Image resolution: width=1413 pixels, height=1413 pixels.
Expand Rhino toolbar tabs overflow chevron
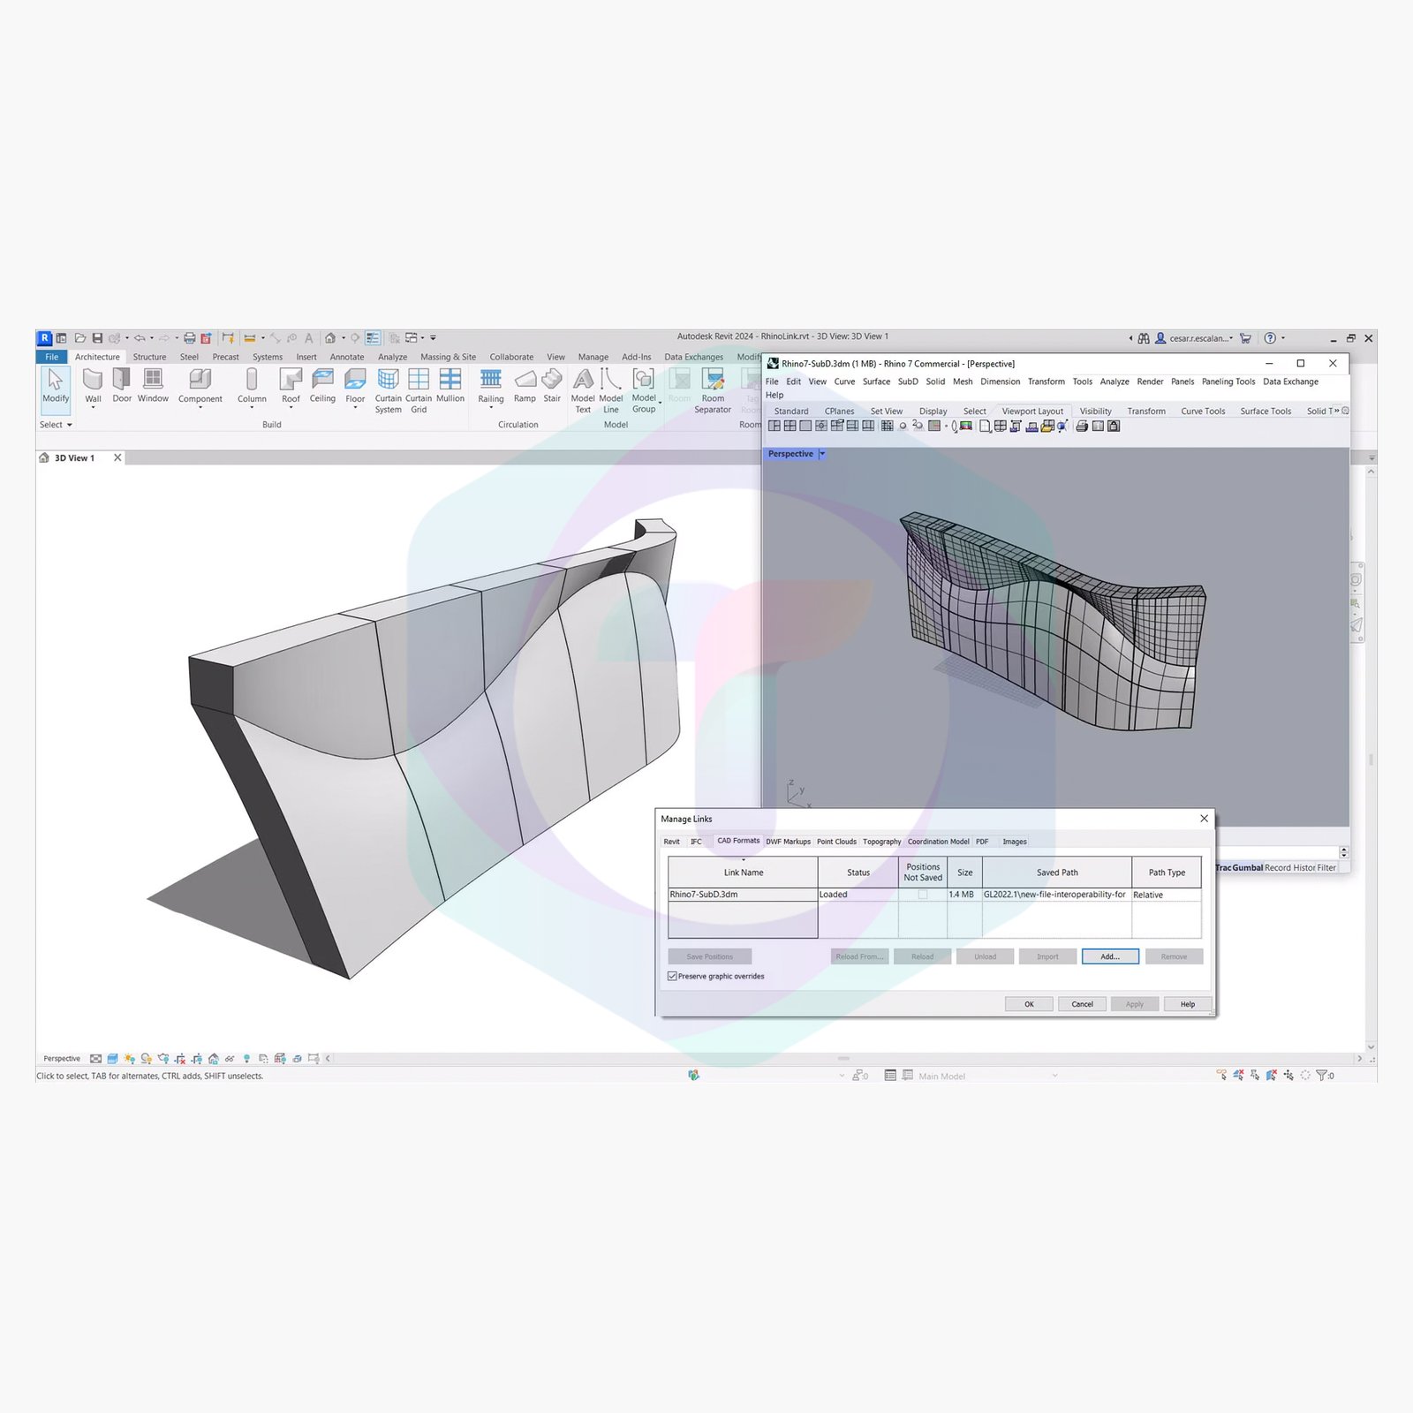coord(1336,411)
